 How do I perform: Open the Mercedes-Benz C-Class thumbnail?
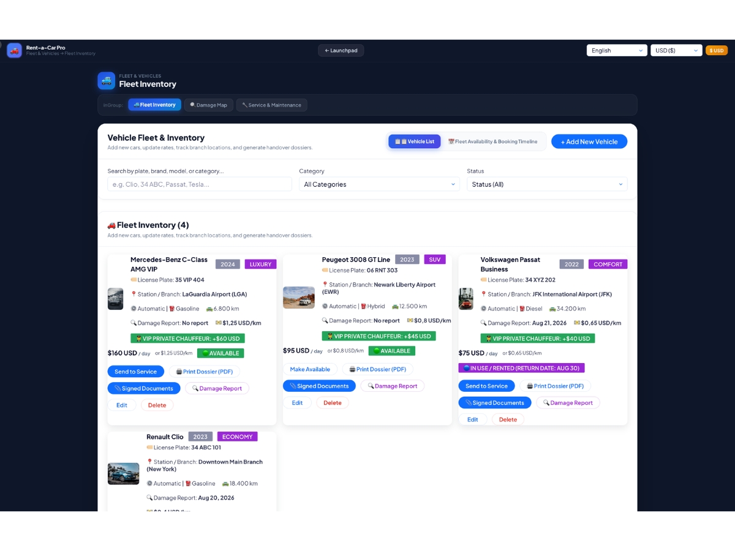pos(115,299)
